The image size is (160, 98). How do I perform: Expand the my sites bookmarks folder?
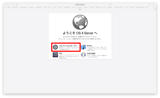(86, 7)
